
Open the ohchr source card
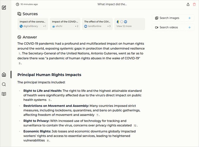click(65, 24)
